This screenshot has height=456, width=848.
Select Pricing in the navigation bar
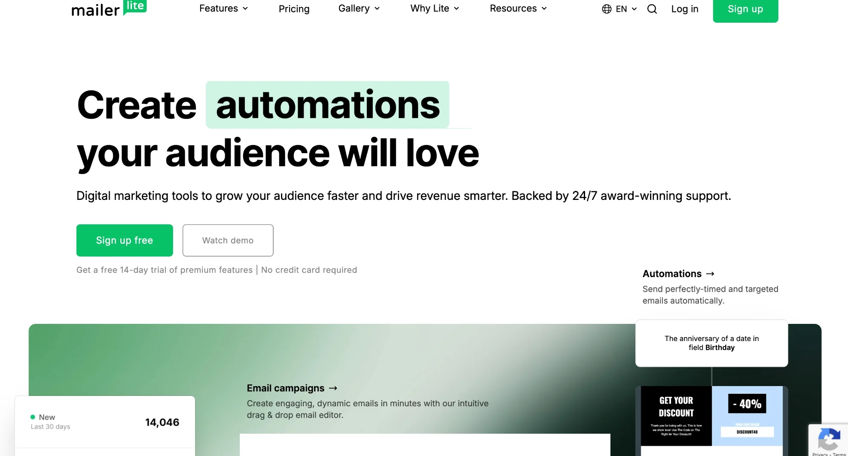coord(294,9)
